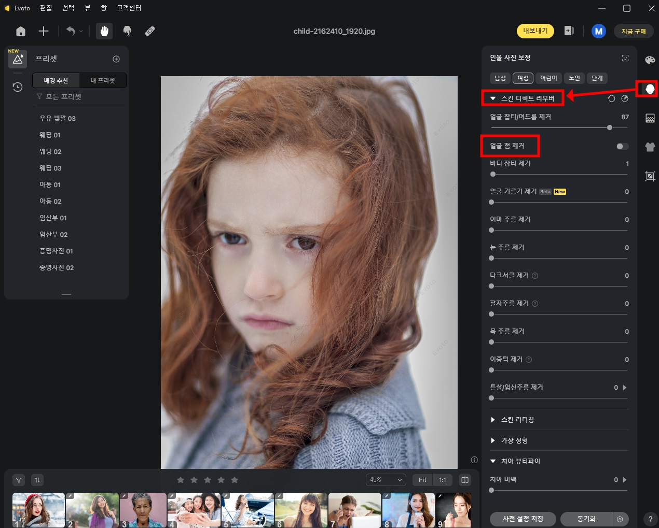
Task: Select 여성 category
Action: pos(523,78)
